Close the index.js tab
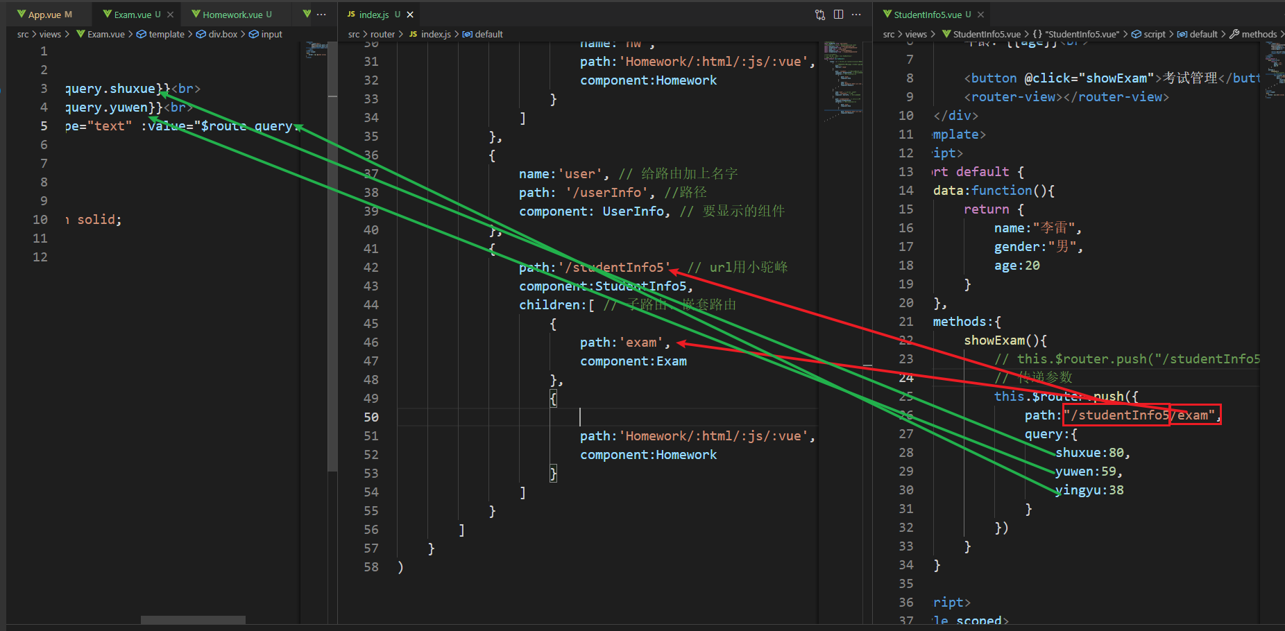Screen dimensions: 1285x631 coord(410,15)
